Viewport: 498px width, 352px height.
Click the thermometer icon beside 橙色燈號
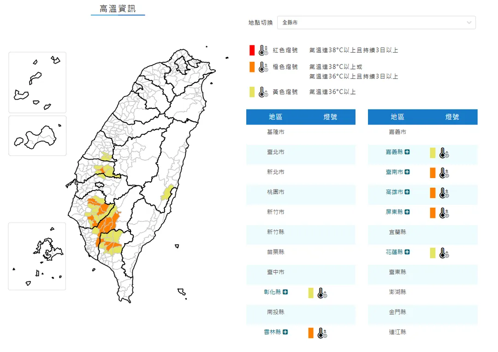(x=263, y=67)
